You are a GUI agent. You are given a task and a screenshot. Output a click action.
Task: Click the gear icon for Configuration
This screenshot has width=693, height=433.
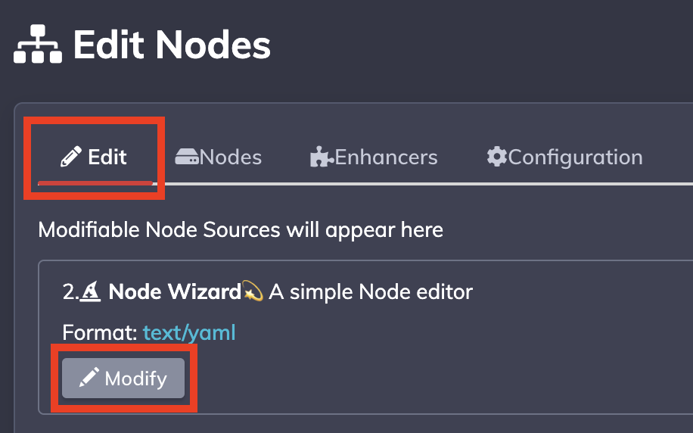[x=497, y=157]
